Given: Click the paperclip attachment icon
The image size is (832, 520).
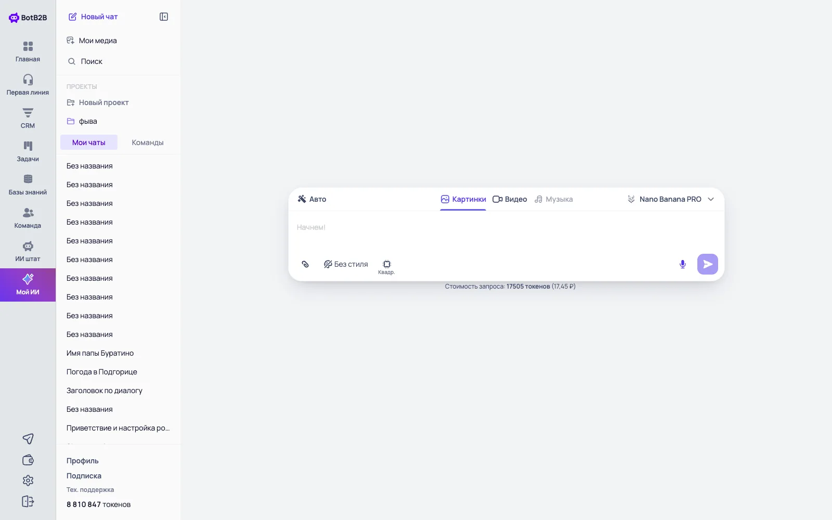Looking at the screenshot, I should (x=305, y=264).
